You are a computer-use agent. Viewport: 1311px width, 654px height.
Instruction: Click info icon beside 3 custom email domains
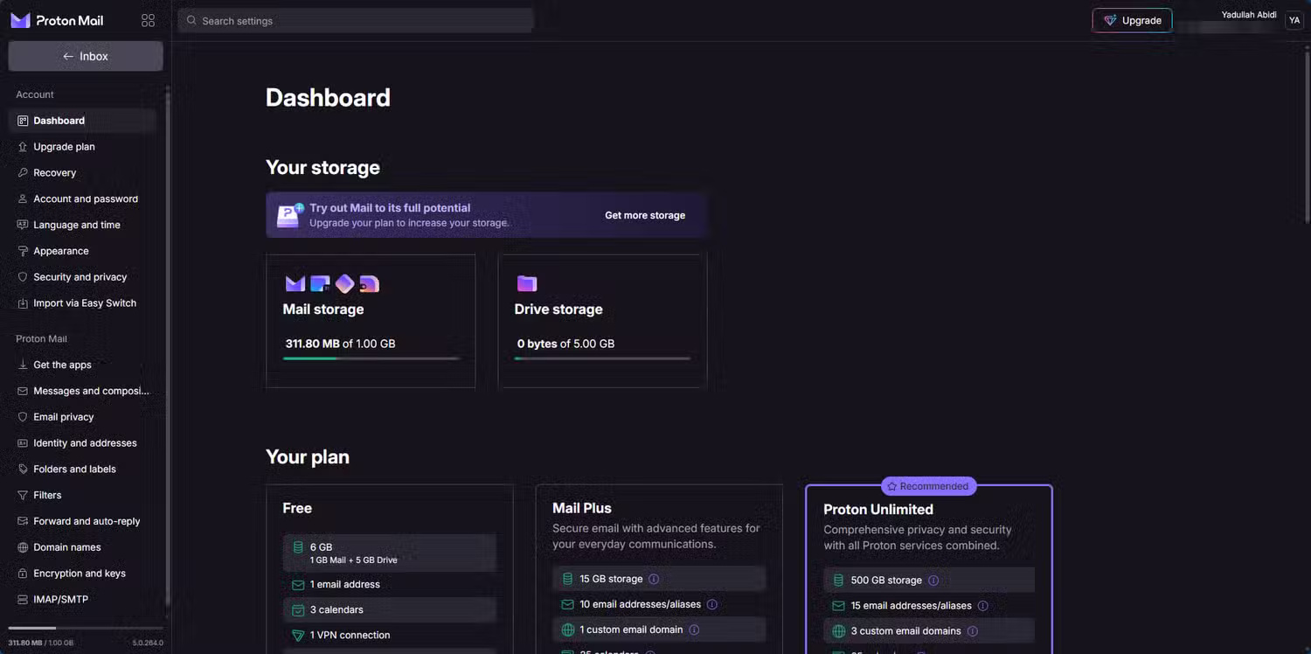972,631
